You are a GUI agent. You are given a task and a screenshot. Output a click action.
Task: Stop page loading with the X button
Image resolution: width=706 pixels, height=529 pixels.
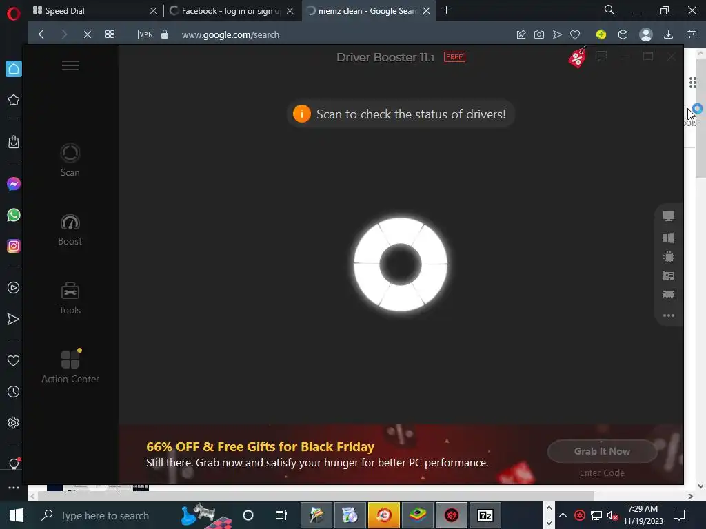88,34
